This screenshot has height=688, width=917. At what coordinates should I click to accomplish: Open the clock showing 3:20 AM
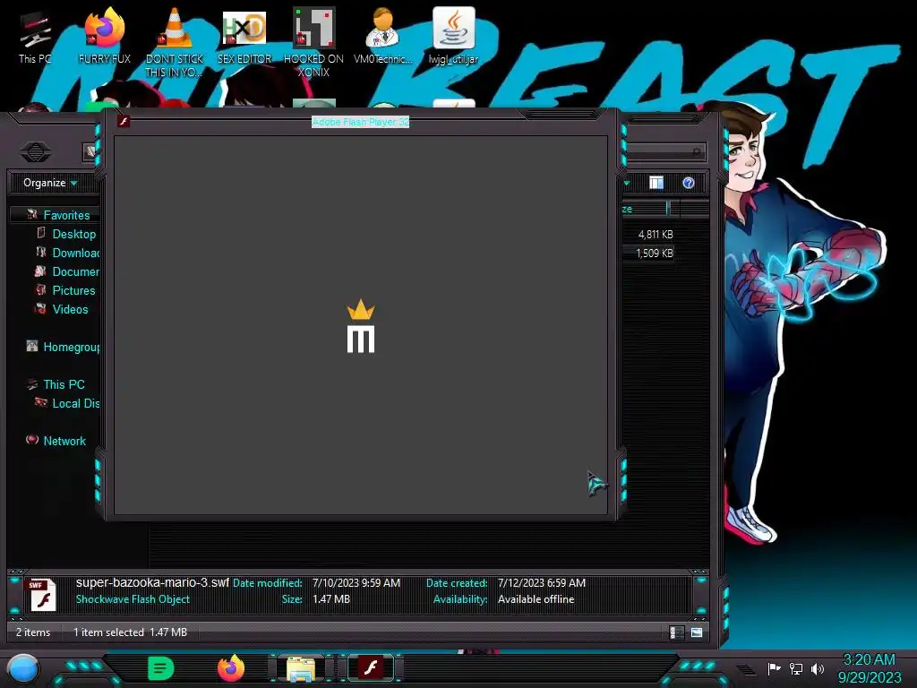tap(869, 668)
